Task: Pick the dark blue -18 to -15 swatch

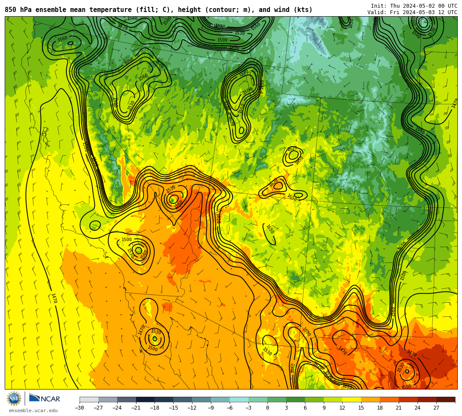Action: click(x=164, y=399)
